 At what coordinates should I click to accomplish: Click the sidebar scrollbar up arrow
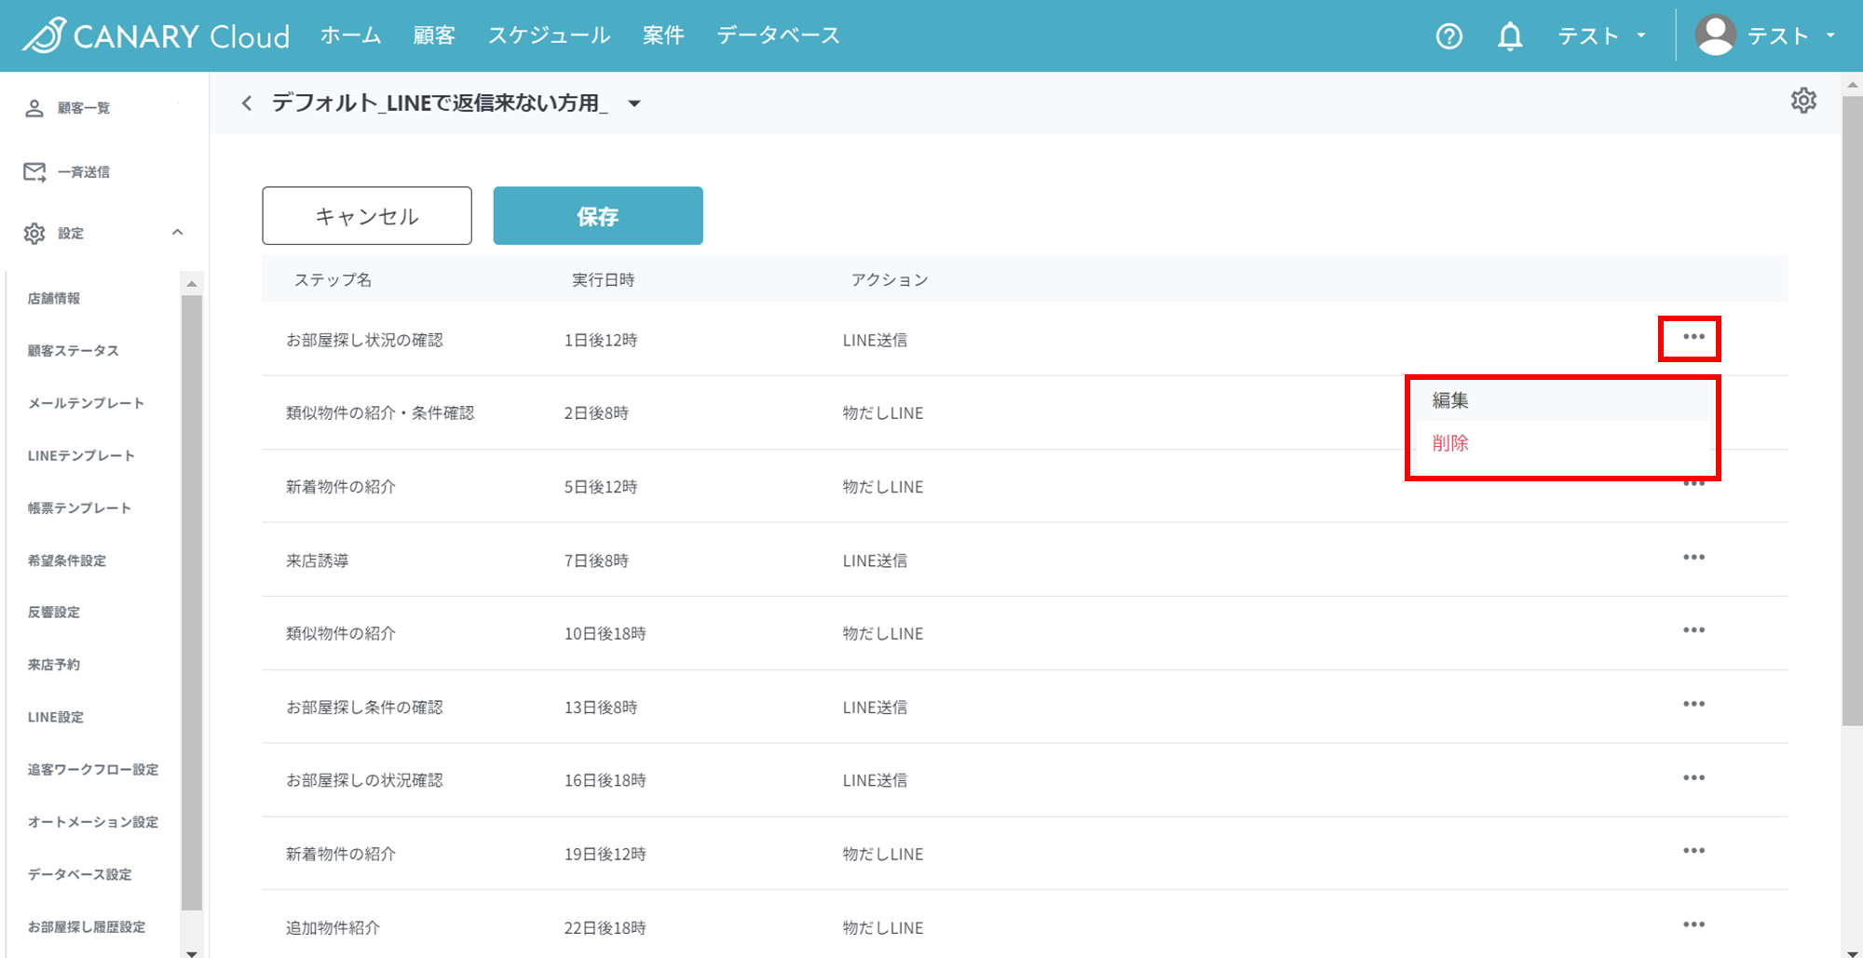click(x=192, y=284)
